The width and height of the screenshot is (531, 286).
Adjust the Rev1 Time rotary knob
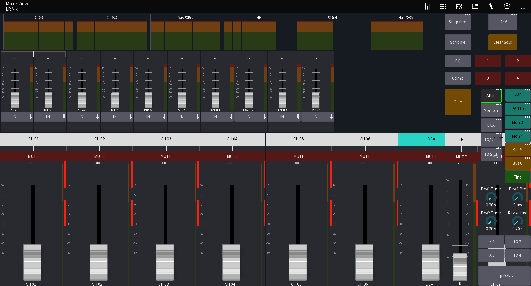click(x=491, y=197)
